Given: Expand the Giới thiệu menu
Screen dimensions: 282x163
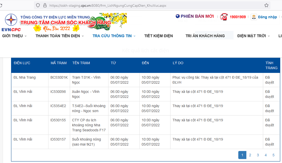Looking at the screenshot, I should pos(14,36).
